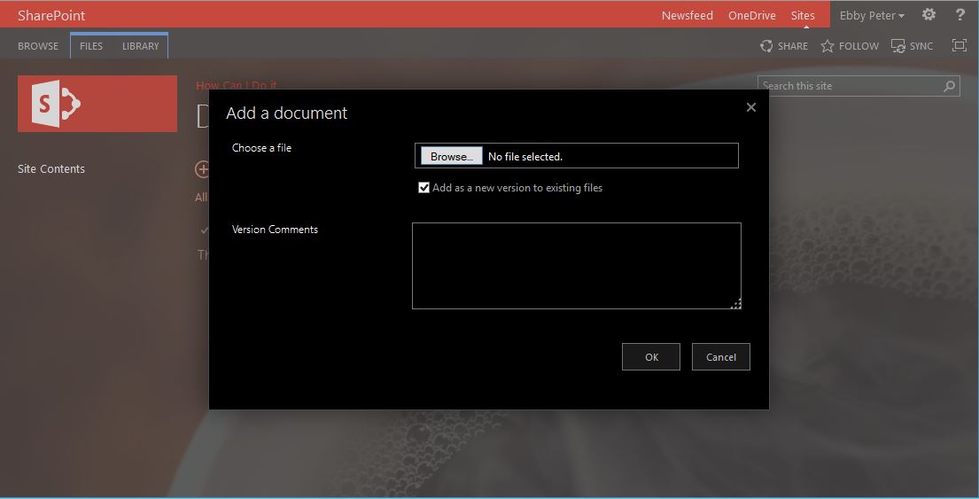Switch to the Library tab
This screenshot has width=979, height=499.
(x=141, y=46)
